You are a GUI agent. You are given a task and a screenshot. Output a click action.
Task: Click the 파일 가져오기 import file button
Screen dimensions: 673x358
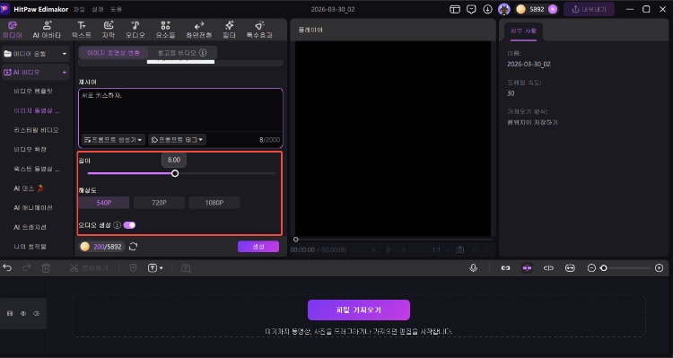359,310
